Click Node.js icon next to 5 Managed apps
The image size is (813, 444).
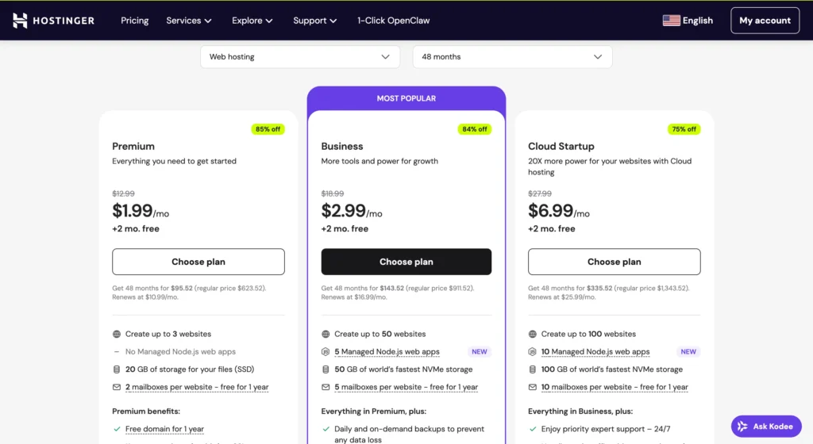point(326,352)
